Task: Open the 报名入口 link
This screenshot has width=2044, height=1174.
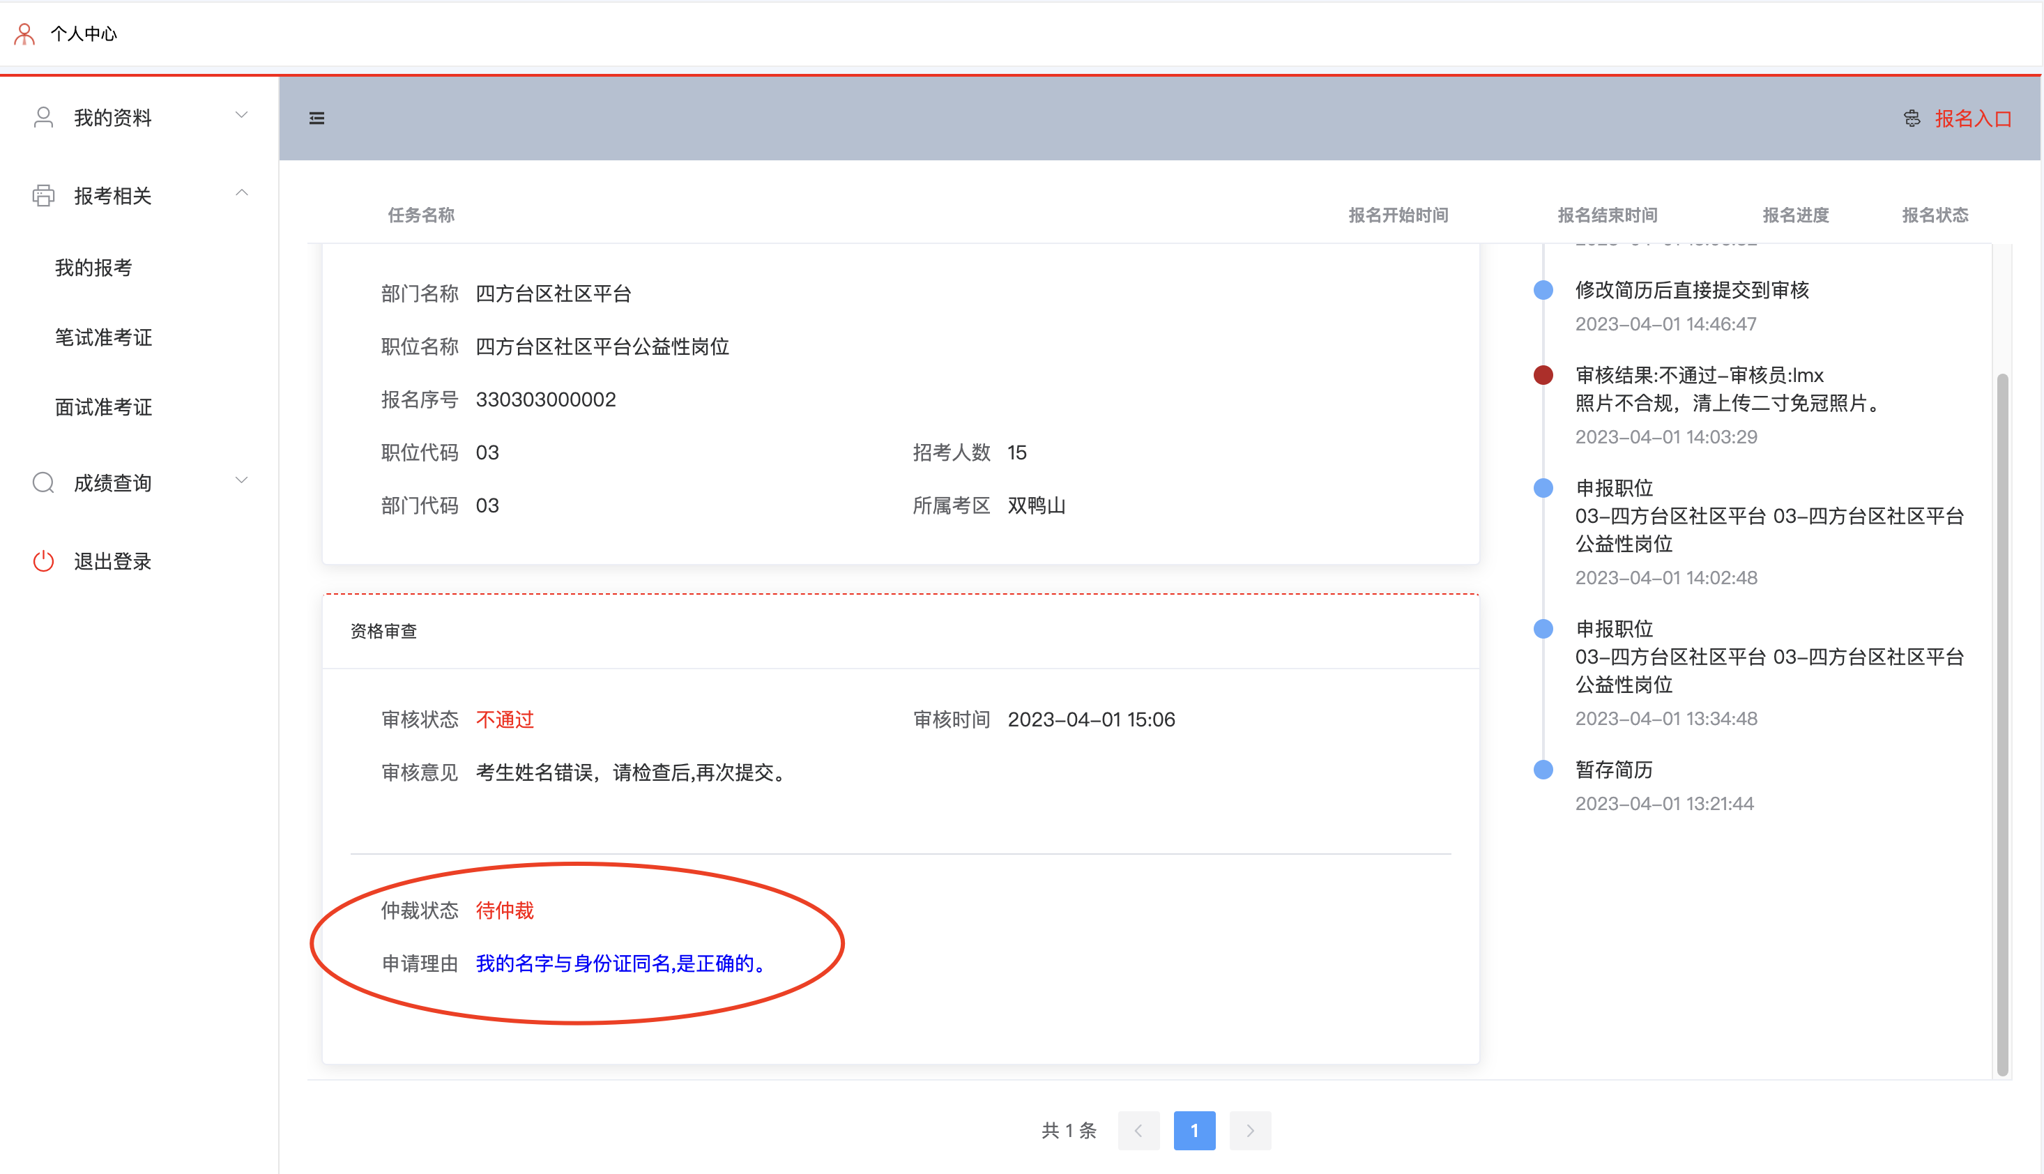Action: pyautogui.click(x=1973, y=119)
